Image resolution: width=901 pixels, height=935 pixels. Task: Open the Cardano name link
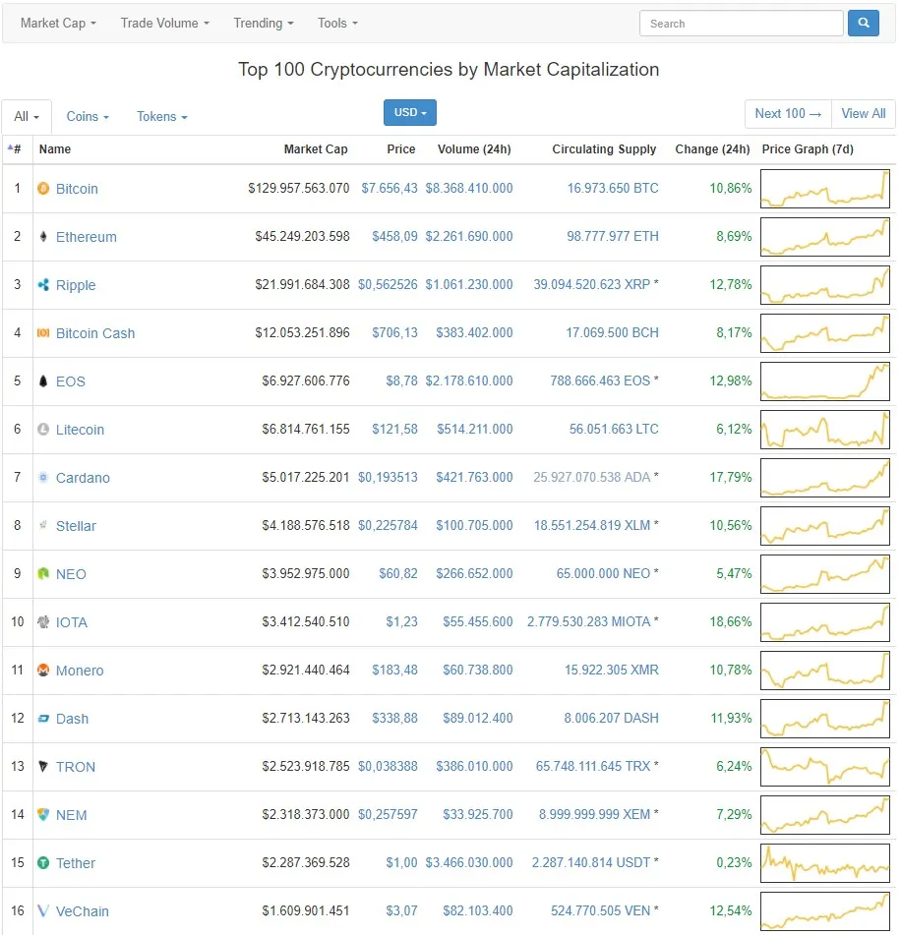(x=83, y=478)
